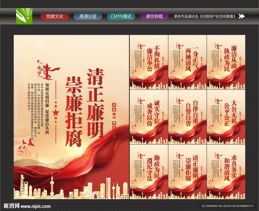The height and width of the screenshot is (211, 259).
Task: Open the large 清正廉明 崇廉拒腐 poster
Action: [71, 117]
